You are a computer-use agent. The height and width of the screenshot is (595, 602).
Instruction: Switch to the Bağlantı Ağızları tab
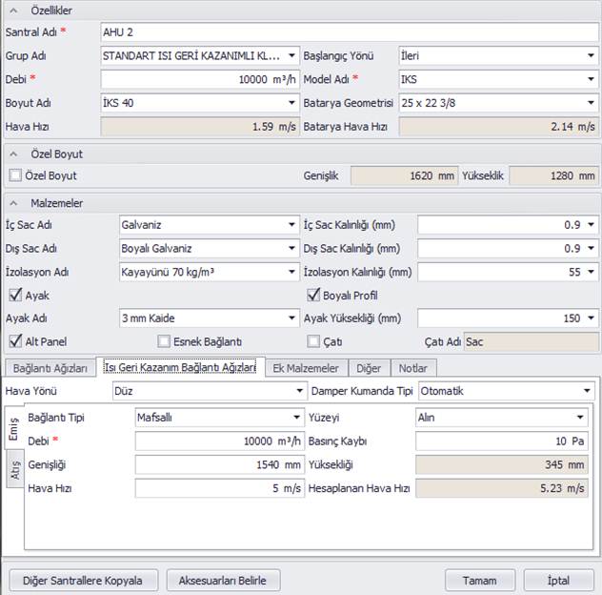pos(50,368)
